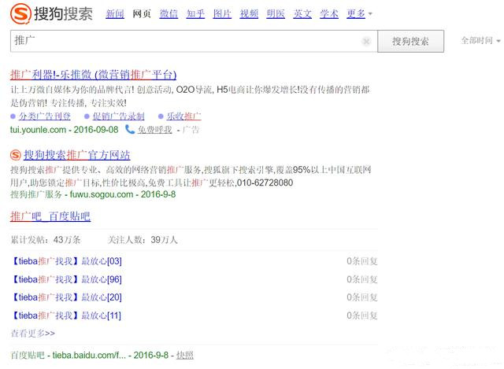Click the Sogou icon beside 搜狗搜索推广官方网站
Viewport: 504px width, 369px height.
click(16, 155)
